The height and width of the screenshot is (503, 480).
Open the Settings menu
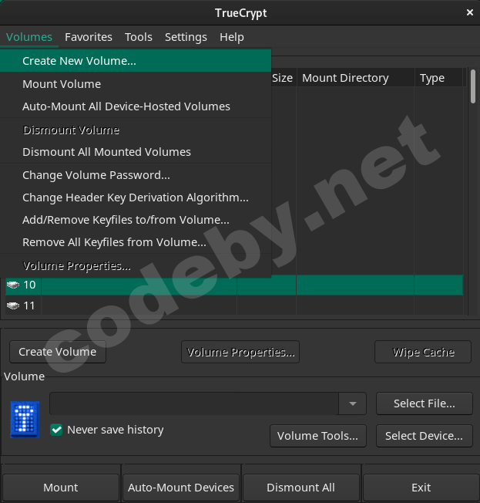(186, 37)
